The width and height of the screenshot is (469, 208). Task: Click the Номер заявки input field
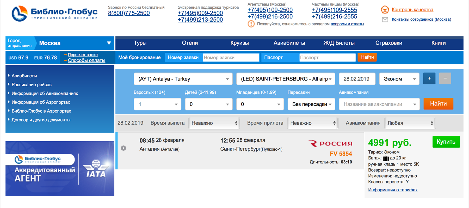tap(231, 58)
